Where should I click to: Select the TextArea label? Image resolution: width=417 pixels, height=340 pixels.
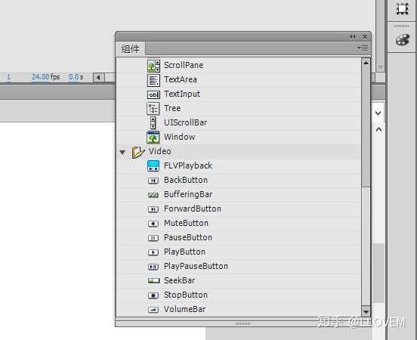(181, 79)
